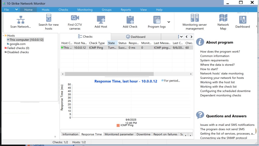Click the Add Check icon
This screenshot has width=259, height=146.
tap(130, 20)
